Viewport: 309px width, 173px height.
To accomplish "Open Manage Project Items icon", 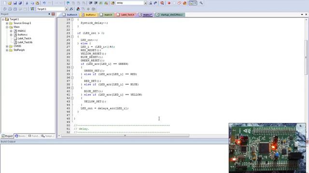I will (78, 9).
